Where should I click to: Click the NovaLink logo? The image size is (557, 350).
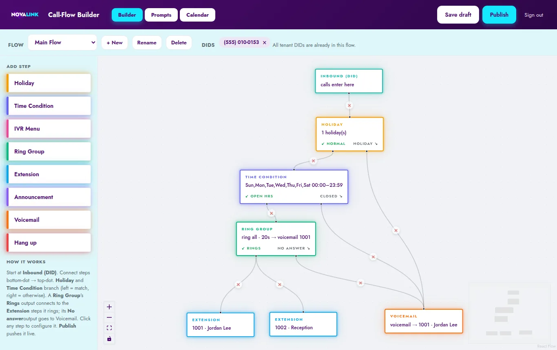pos(25,15)
